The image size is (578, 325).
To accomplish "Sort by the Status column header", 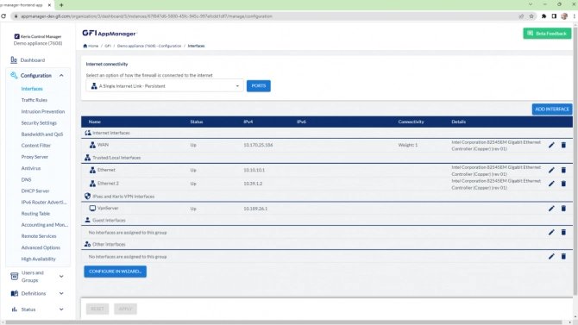I will [197, 122].
